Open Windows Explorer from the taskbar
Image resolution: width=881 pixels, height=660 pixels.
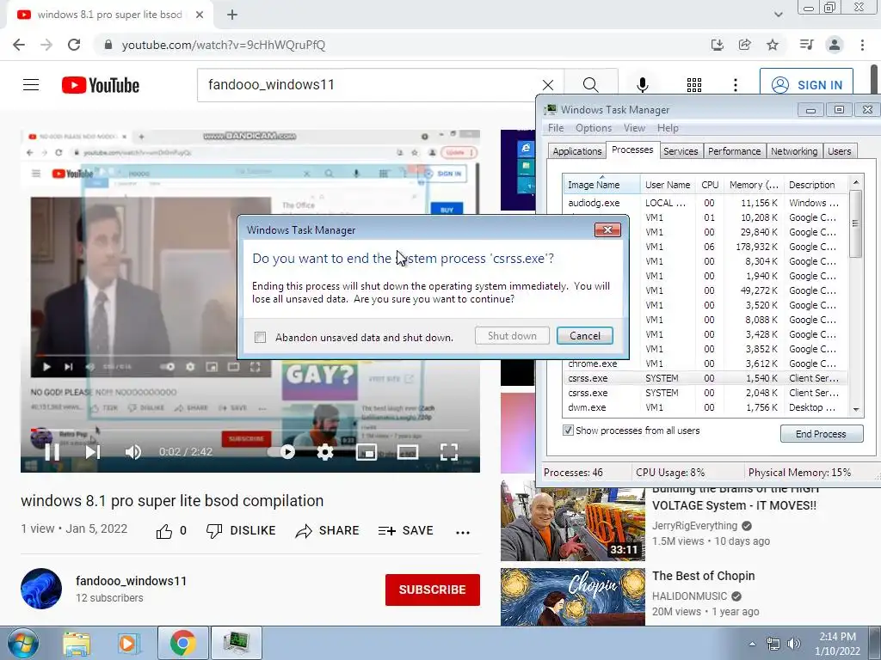click(77, 643)
